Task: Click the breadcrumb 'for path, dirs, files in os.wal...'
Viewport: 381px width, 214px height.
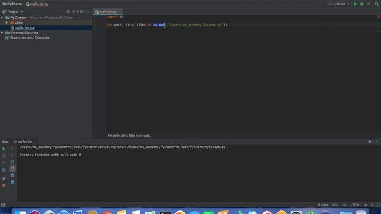Action: tap(129, 136)
